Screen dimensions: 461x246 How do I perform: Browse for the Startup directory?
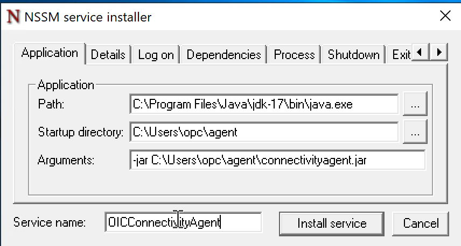(415, 132)
